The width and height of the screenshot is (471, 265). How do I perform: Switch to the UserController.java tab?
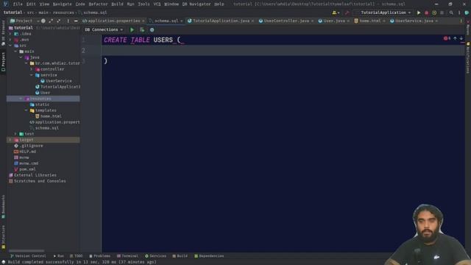click(x=286, y=21)
